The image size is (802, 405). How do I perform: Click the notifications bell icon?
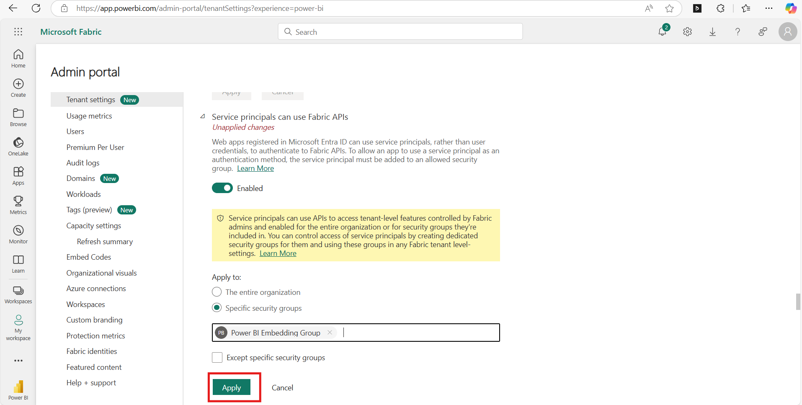click(x=662, y=31)
